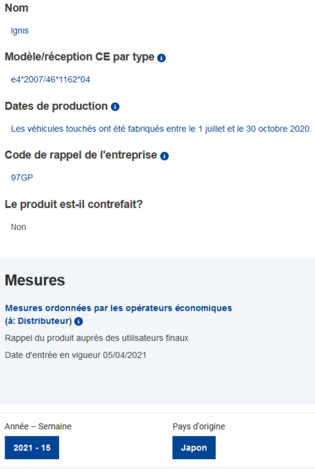
Task: Click Le produit est-il contrefait? heading
Action: click(x=73, y=204)
